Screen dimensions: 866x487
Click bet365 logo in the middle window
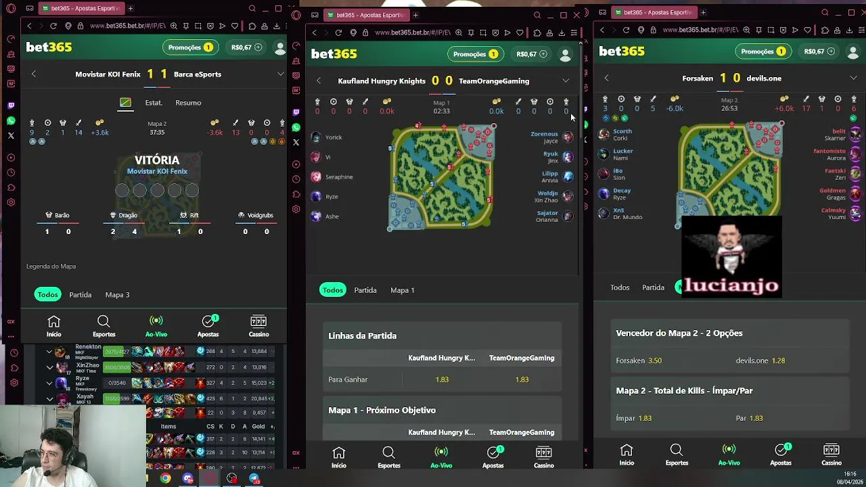[x=334, y=54]
